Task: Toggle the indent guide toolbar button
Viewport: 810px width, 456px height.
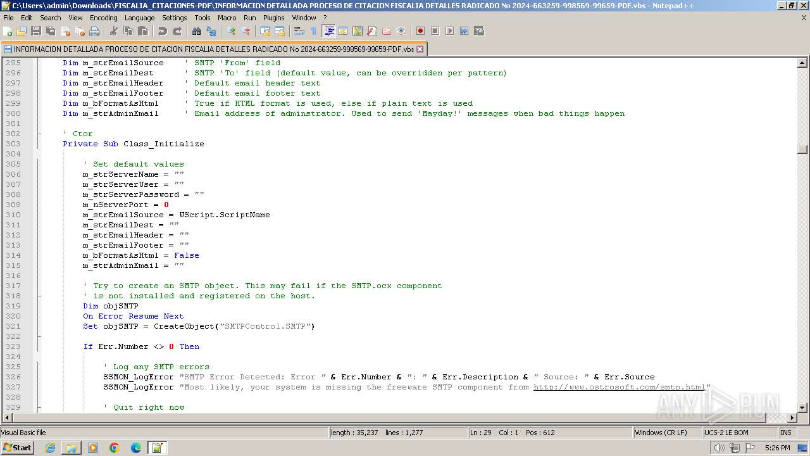Action: tap(328, 31)
